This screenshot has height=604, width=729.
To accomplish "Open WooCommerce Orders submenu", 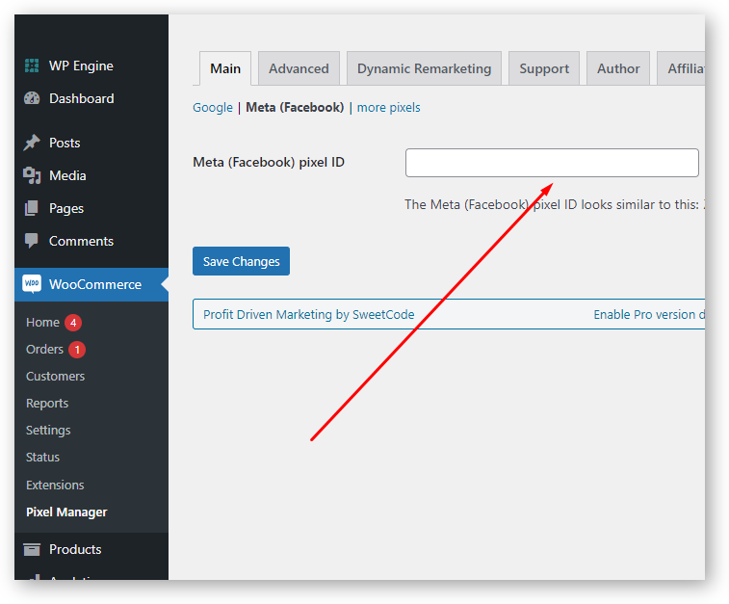I will click(x=44, y=349).
